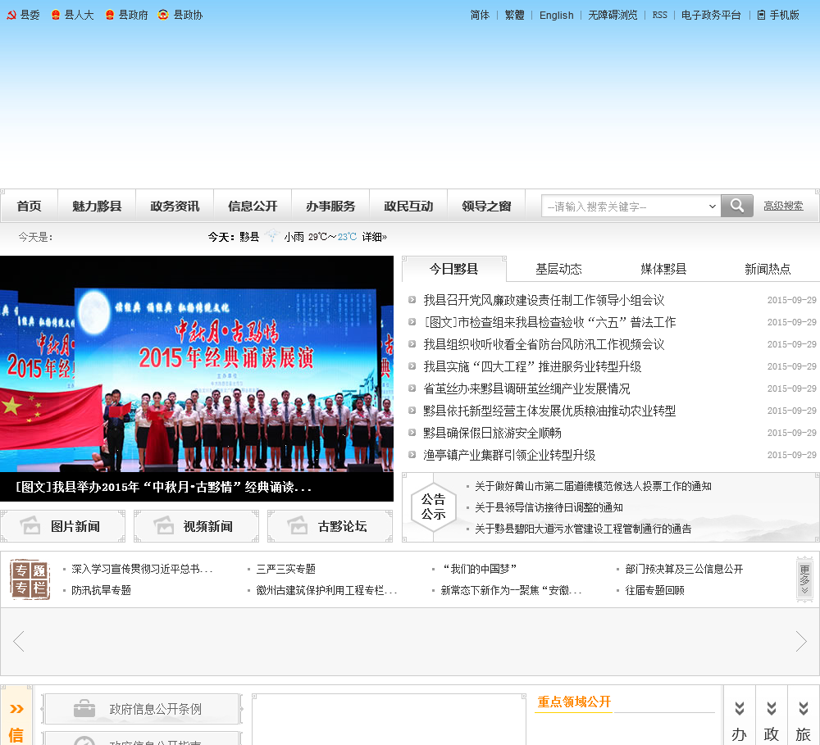Viewport: 820px width, 745px height.
Task: Open the 县人大 emblem link
Action: (72, 15)
